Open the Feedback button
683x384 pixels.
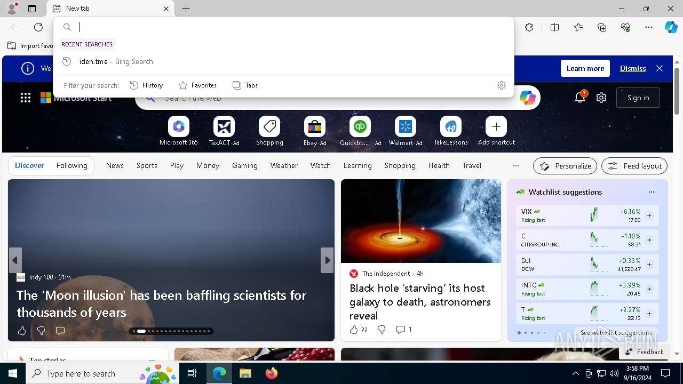point(644,352)
